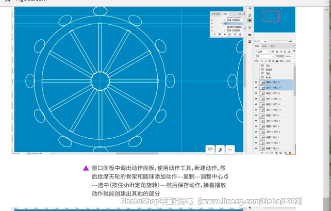Create a new action set folder
Image resolution: width=331 pixels, height=211 pixels.
(230, 34)
